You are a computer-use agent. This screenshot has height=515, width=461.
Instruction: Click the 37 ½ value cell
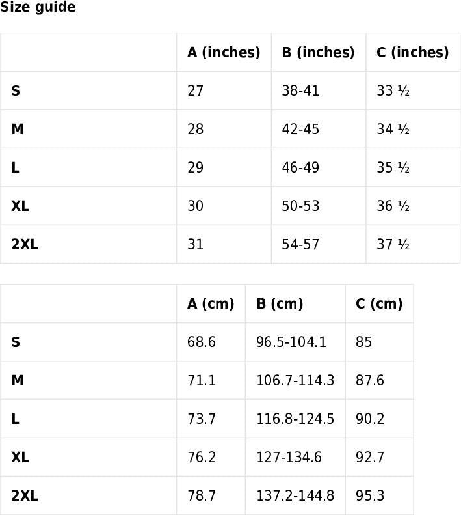(393, 245)
